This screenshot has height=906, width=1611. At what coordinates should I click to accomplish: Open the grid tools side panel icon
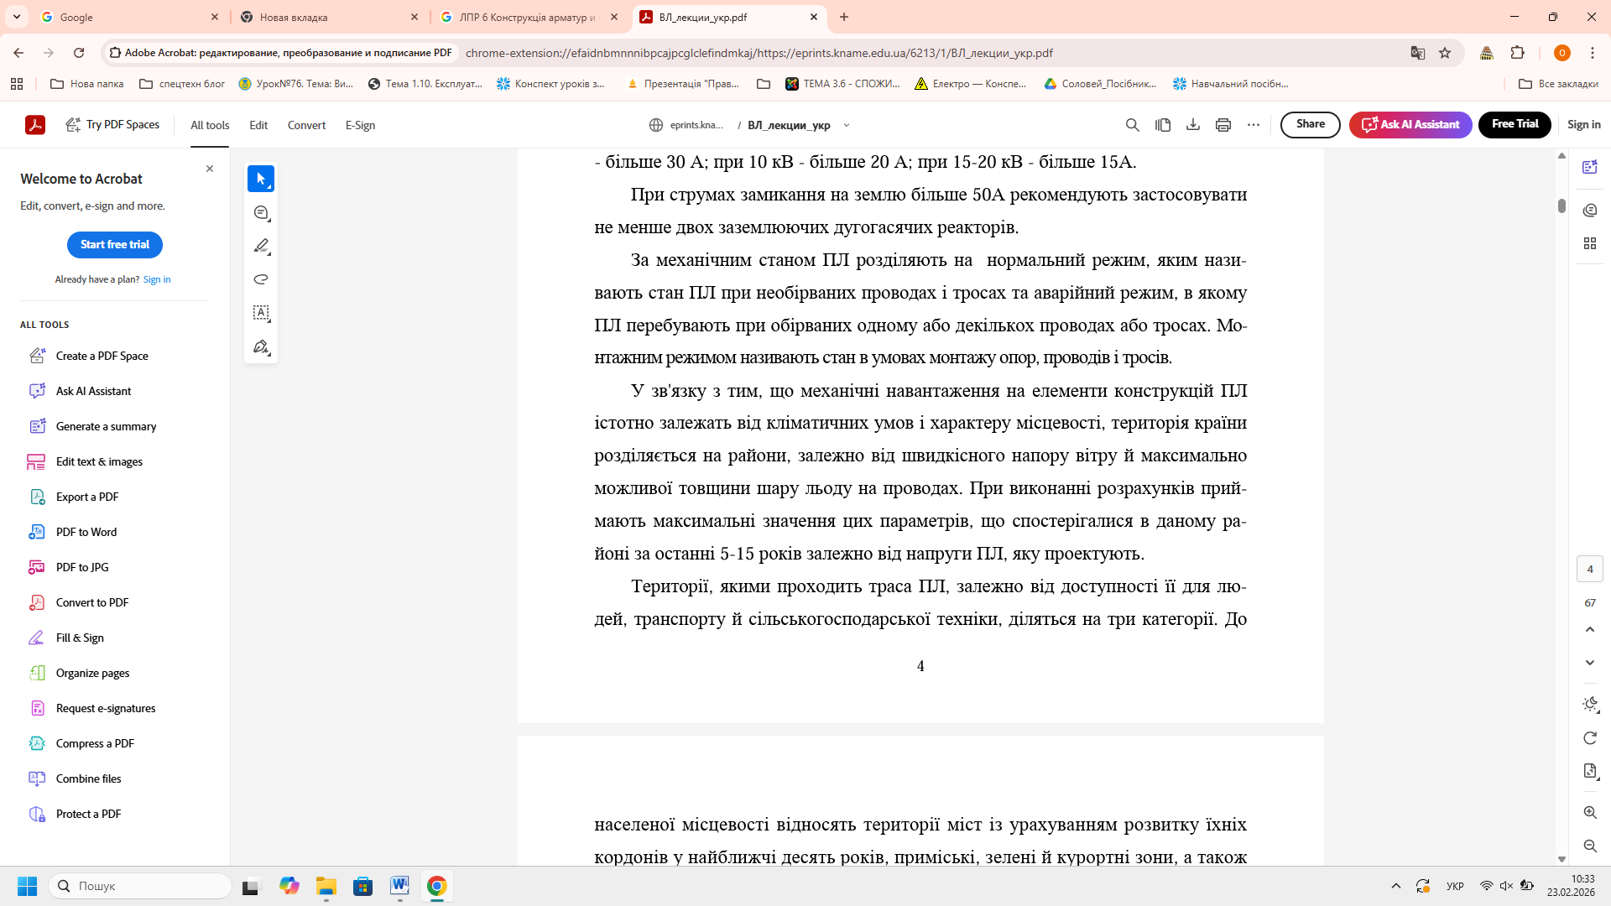coord(1590,243)
